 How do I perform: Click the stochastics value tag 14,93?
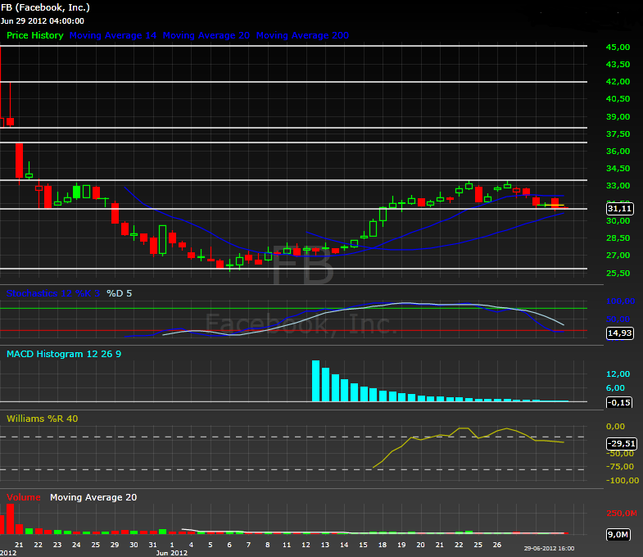pos(619,333)
